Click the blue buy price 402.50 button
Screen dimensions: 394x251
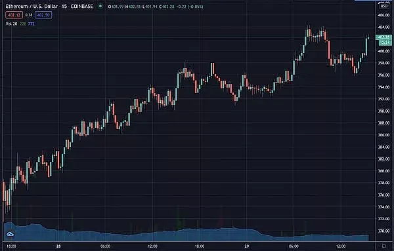(43, 15)
